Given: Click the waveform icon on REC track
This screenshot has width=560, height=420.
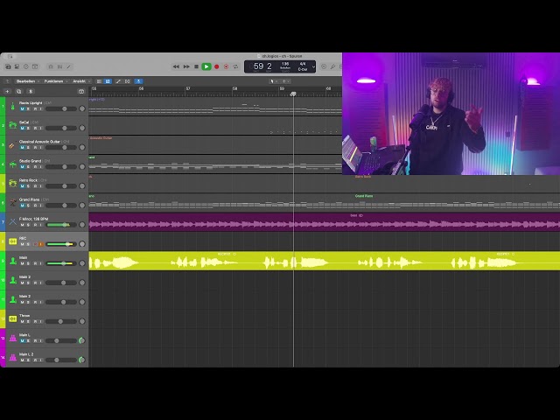Looking at the screenshot, I should tap(12, 241).
